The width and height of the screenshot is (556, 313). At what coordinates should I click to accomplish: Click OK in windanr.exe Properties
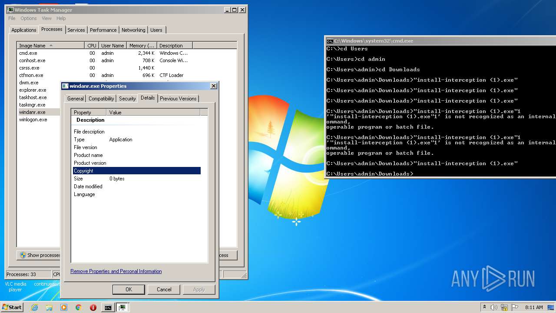[x=129, y=290]
